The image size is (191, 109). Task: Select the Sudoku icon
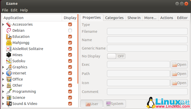(9, 61)
